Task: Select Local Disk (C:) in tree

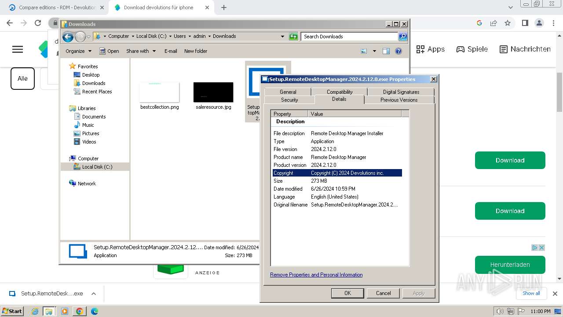Action: coord(97,167)
